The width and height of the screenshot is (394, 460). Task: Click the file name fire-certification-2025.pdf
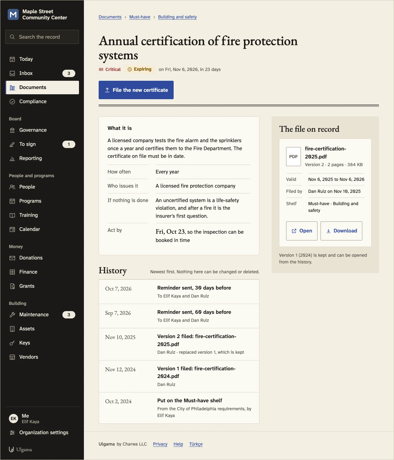[x=325, y=153]
